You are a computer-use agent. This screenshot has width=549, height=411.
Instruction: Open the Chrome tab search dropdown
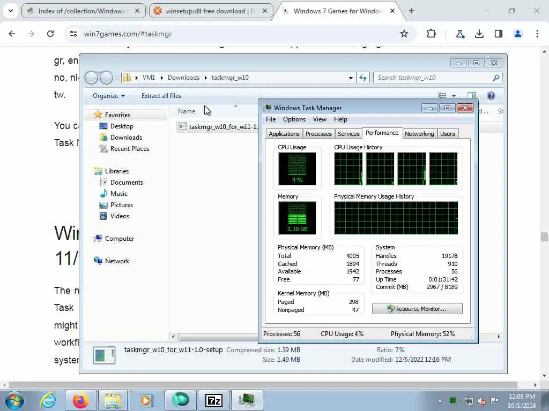coord(11,11)
